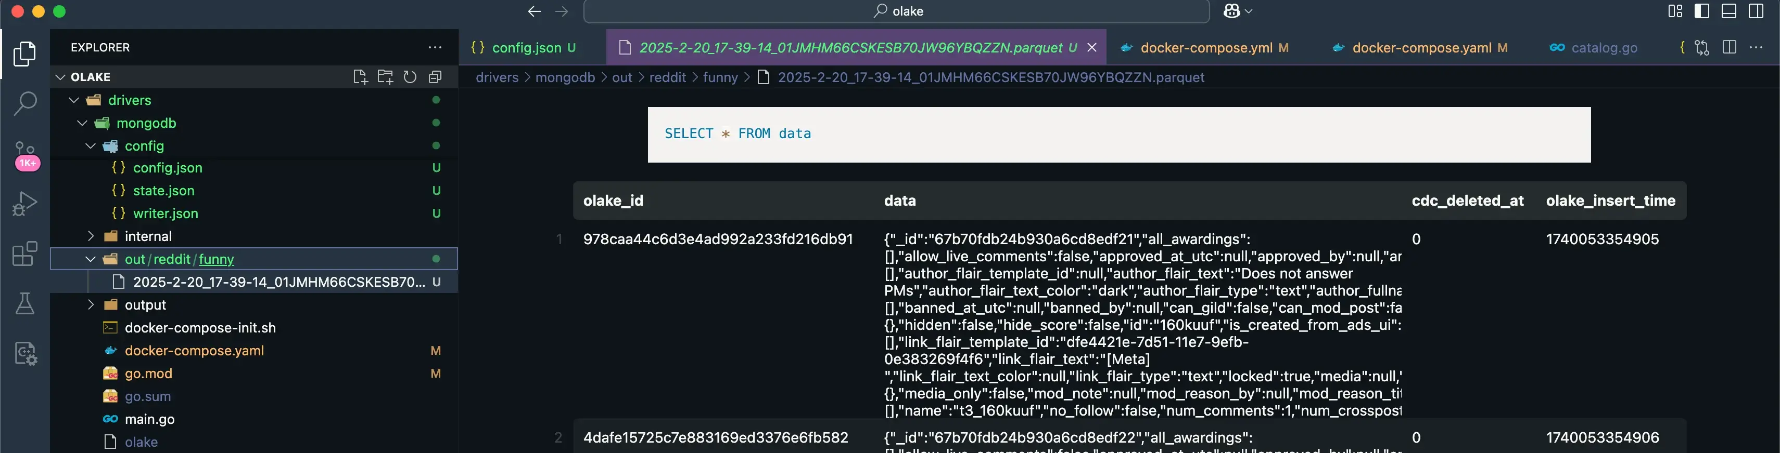Toggle the primary side bar visibility
This screenshot has height=453, width=1780.
click(1702, 11)
